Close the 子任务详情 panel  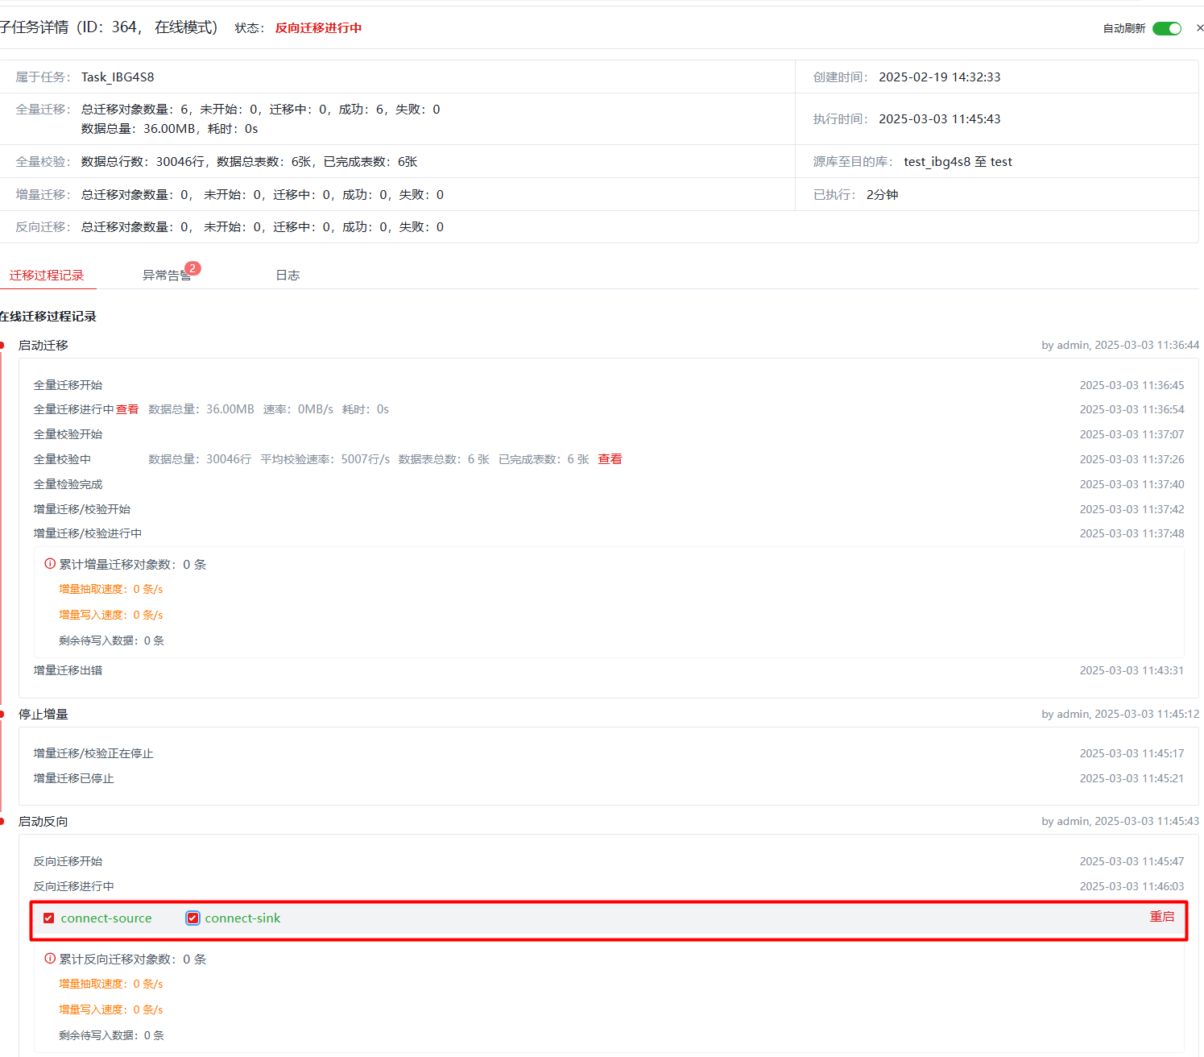1199,28
